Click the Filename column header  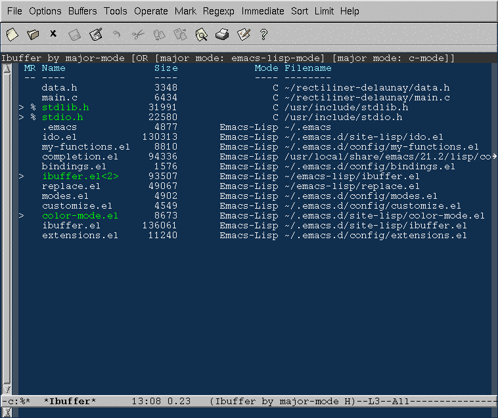click(307, 68)
